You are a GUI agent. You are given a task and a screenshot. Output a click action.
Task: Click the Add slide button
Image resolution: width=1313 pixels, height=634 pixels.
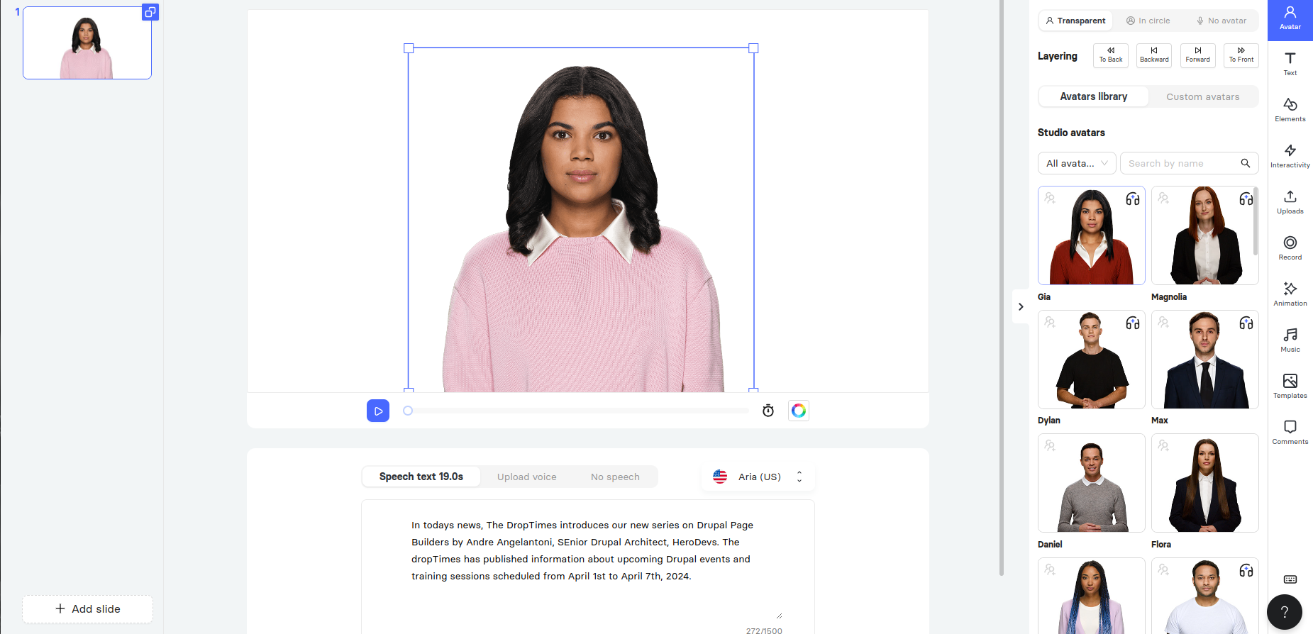coord(88,608)
